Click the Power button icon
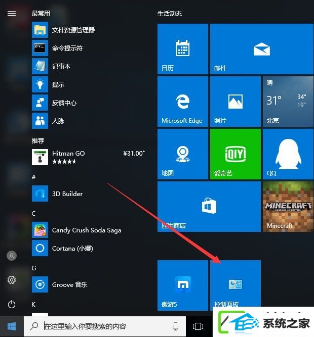314x337 pixels. tap(12, 304)
